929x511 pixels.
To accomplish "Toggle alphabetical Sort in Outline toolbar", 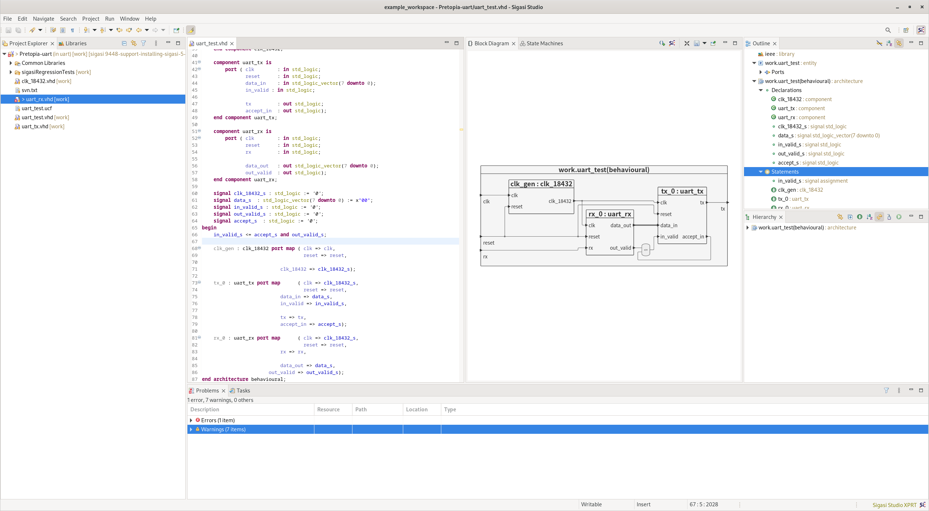I will point(889,43).
